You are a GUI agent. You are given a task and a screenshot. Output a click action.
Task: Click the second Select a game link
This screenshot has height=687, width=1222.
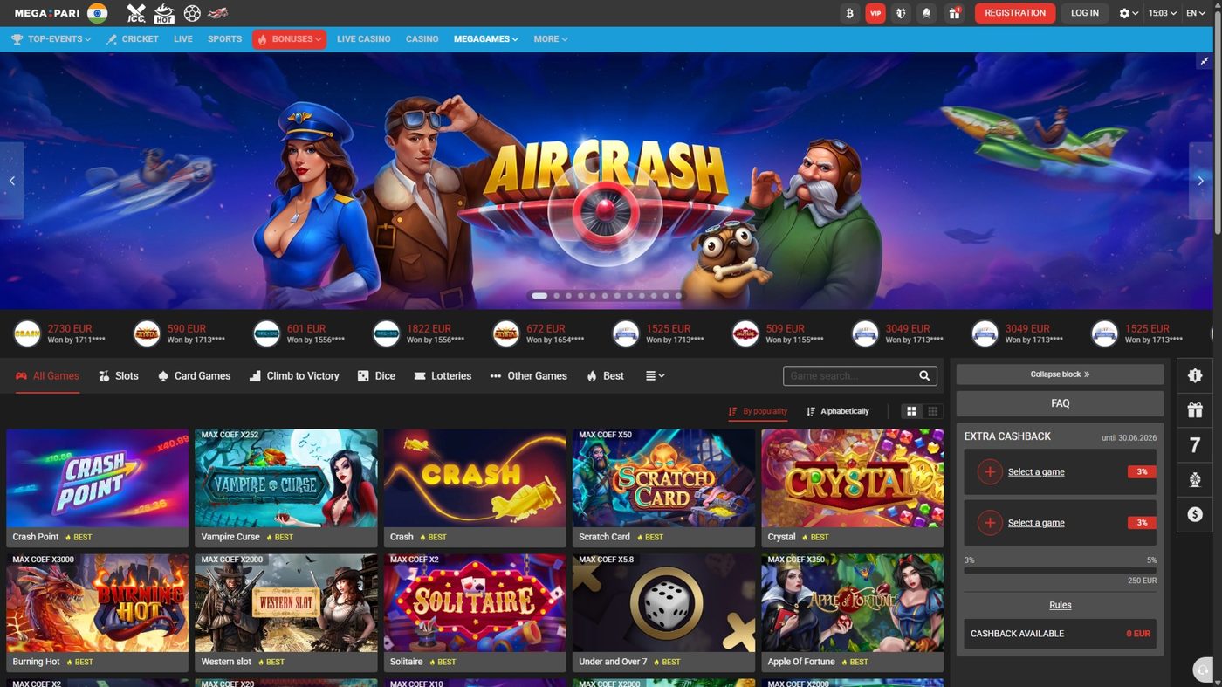1036,523
